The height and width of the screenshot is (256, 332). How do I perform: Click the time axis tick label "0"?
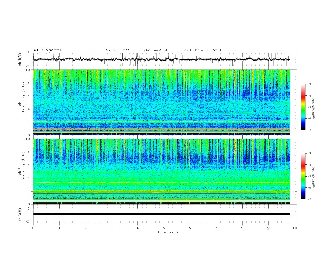(x=33, y=228)
